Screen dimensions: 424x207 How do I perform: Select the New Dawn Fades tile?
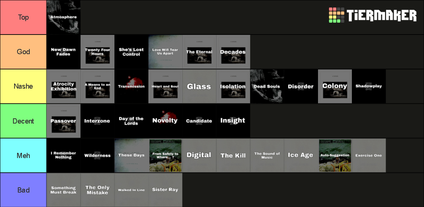point(64,52)
